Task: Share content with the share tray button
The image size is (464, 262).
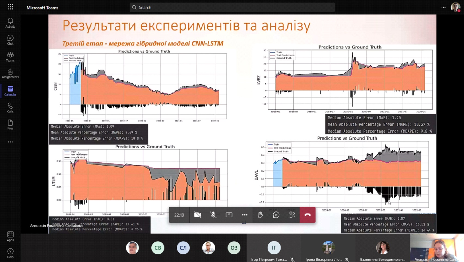Action: (229, 215)
